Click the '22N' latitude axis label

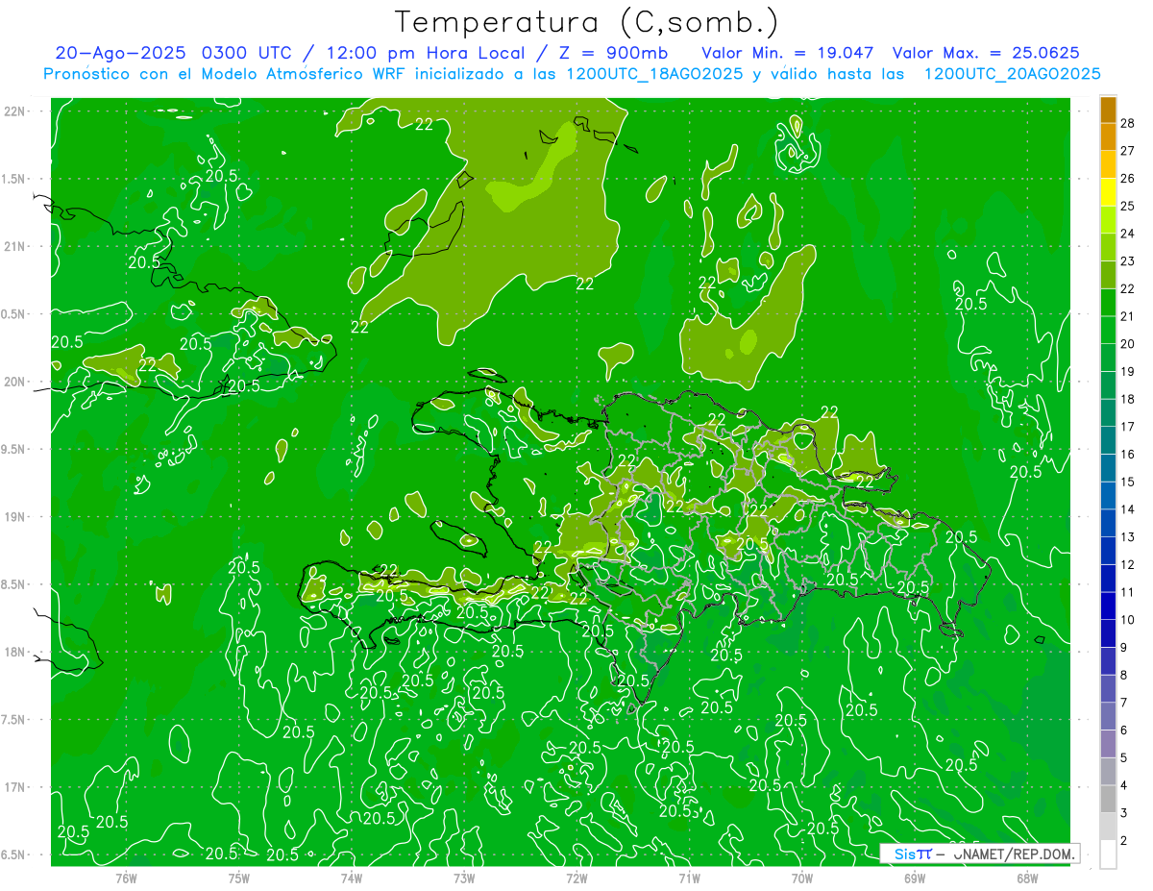tap(14, 111)
